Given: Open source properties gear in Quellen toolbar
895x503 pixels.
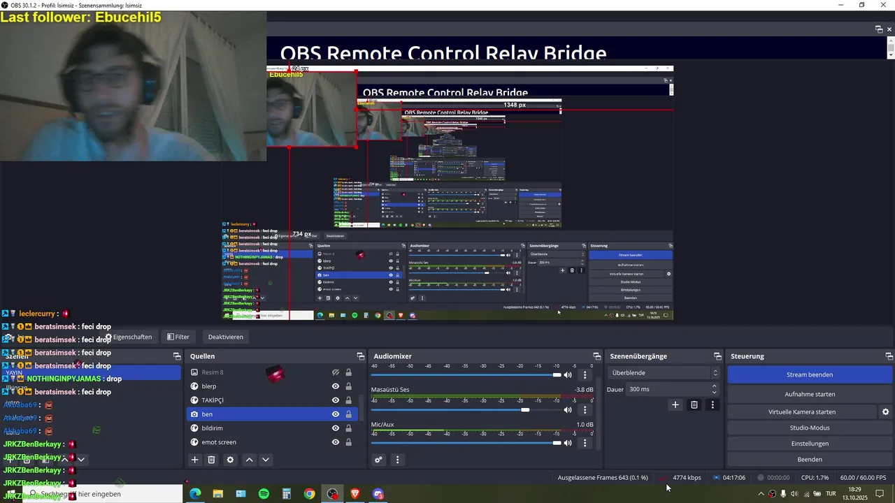Looking at the screenshot, I should tap(230, 460).
